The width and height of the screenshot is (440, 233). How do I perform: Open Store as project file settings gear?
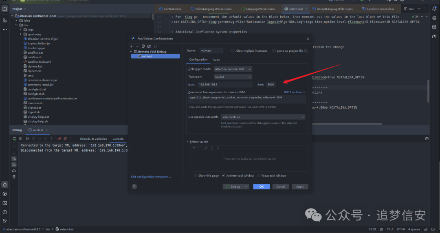tap(306, 51)
